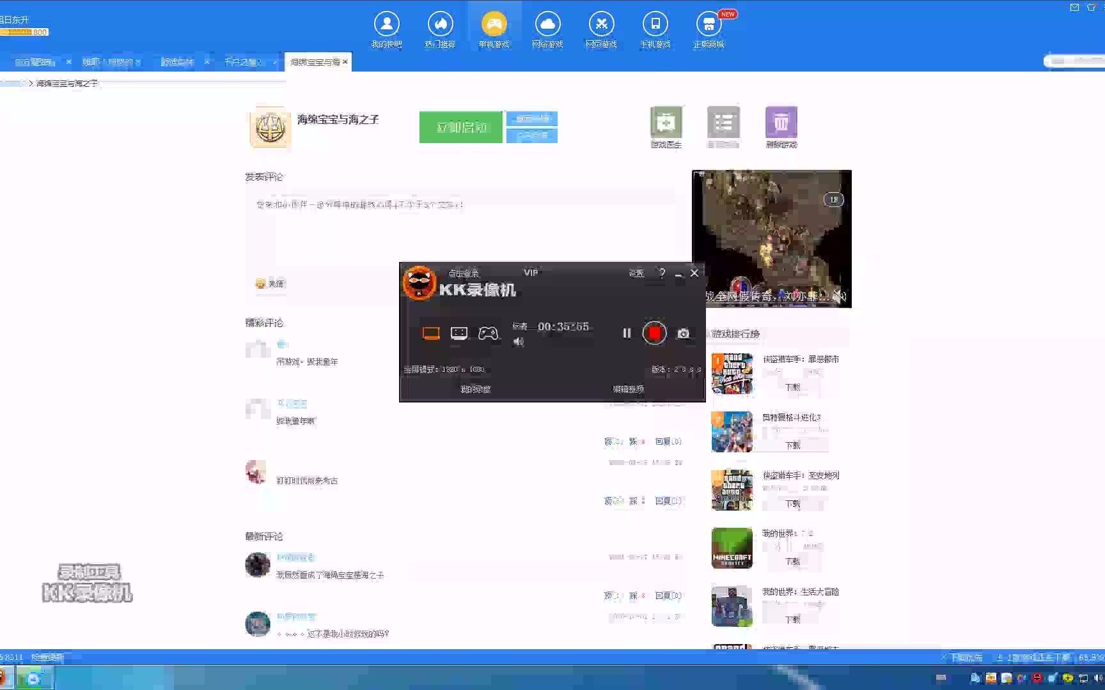Pause the KK录像机 recording
Image resolution: width=1105 pixels, height=690 pixels.
(627, 333)
